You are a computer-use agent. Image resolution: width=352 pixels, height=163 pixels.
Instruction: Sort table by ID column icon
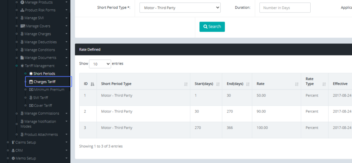click(x=92, y=84)
